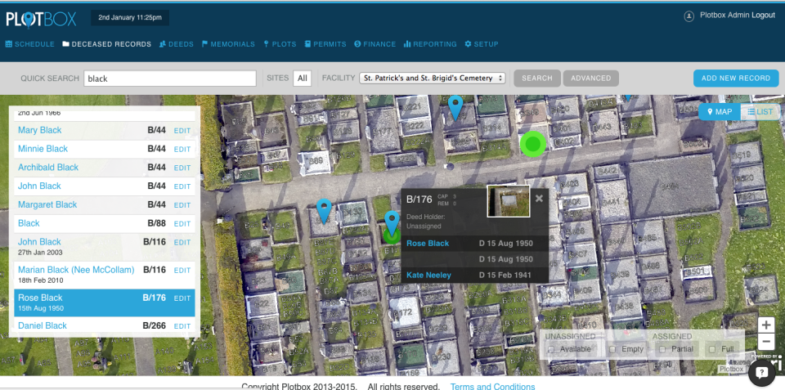The image size is (785, 390).
Task: Open the Schedule menu
Action: click(30, 44)
